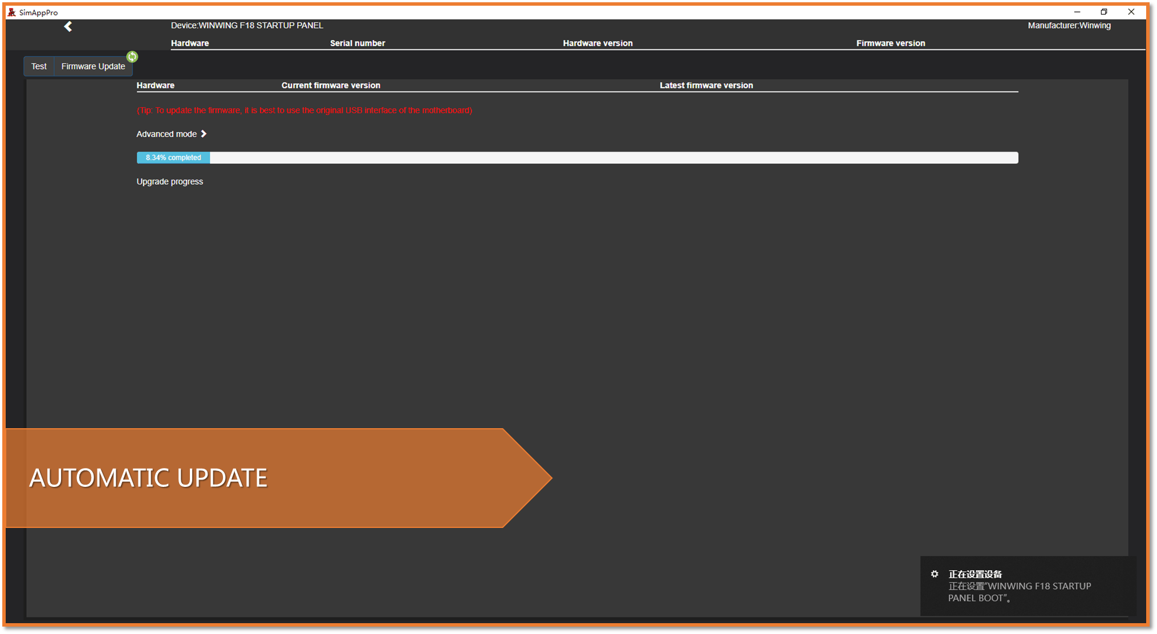
Task: Minimize the SimAppPro window
Action: click(x=1077, y=12)
